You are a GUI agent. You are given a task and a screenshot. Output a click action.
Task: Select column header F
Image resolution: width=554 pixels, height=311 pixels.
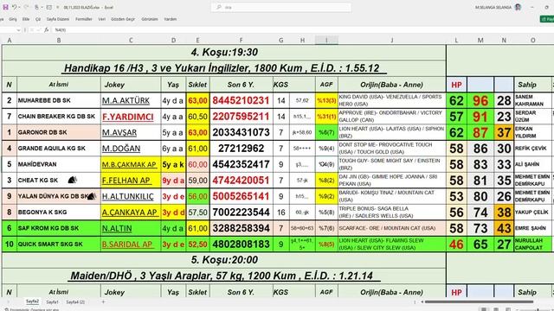[x=241, y=41]
